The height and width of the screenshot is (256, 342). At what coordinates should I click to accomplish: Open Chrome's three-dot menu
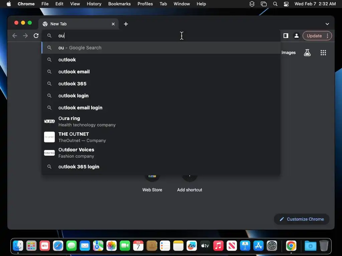tap(327, 36)
